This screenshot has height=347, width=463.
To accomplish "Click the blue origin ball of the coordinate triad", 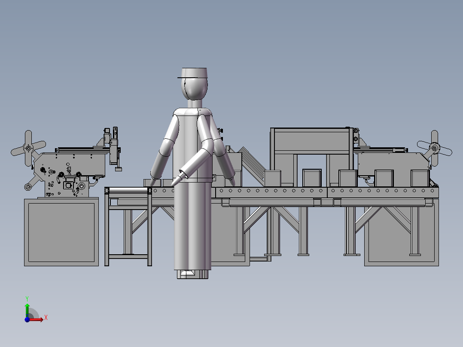I will (x=27, y=320).
